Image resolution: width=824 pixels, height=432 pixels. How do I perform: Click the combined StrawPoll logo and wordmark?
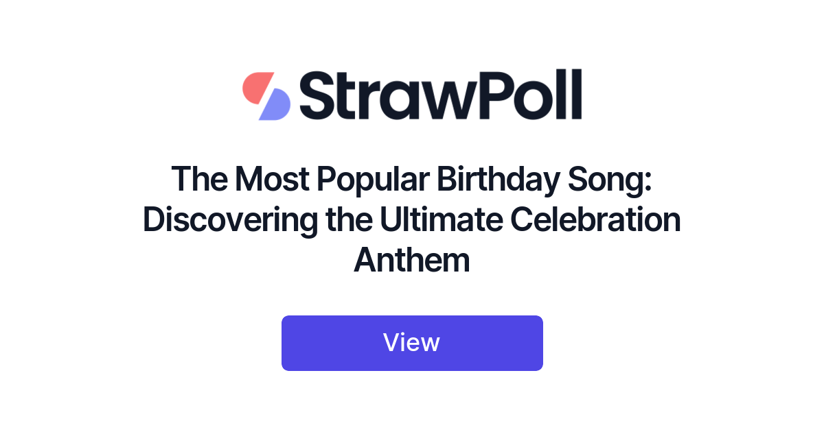412,95
